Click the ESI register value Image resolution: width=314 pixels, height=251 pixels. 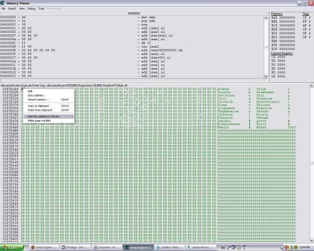click(287, 33)
